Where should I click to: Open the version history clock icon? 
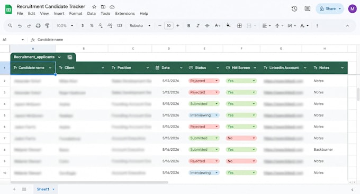(294, 8)
